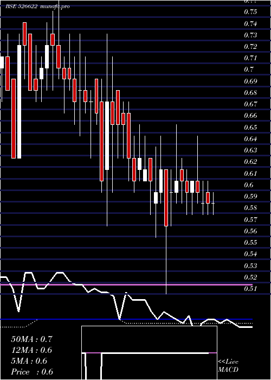Click the red candle body topping at 0.74

pyautogui.click(x=24, y=34)
